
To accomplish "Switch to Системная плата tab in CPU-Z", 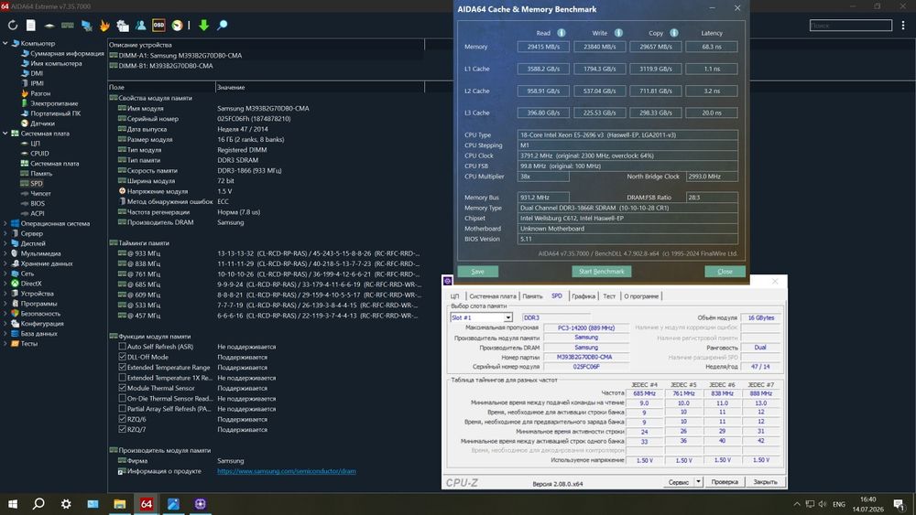I will (x=493, y=296).
